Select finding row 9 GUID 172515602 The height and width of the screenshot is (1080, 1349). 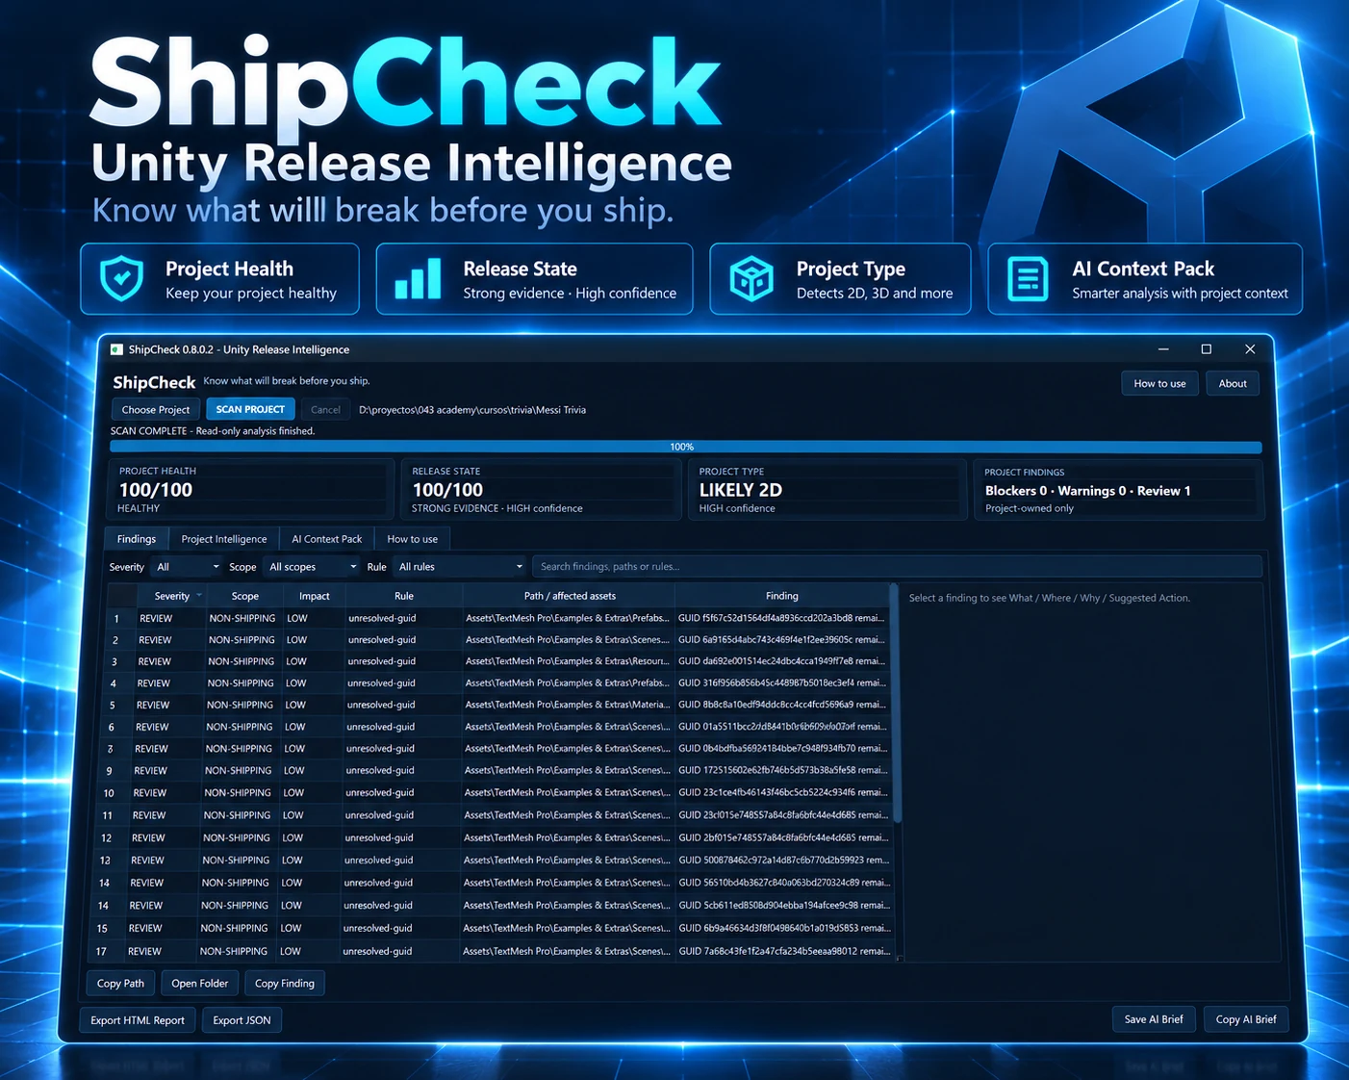click(x=495, y=770)
